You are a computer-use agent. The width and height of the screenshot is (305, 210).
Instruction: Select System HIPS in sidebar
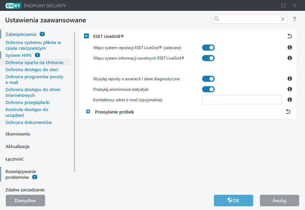point(19,56)
